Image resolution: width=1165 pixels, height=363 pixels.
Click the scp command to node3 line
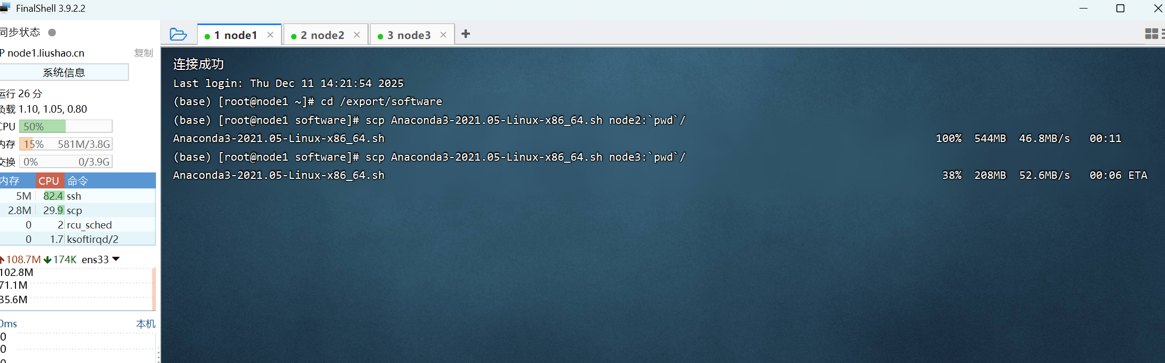point(429,157)
